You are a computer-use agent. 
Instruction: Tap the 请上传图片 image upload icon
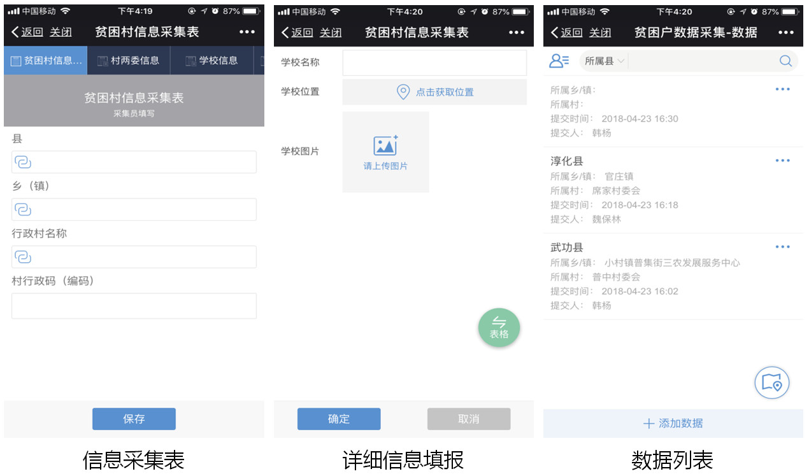point(385,146)
